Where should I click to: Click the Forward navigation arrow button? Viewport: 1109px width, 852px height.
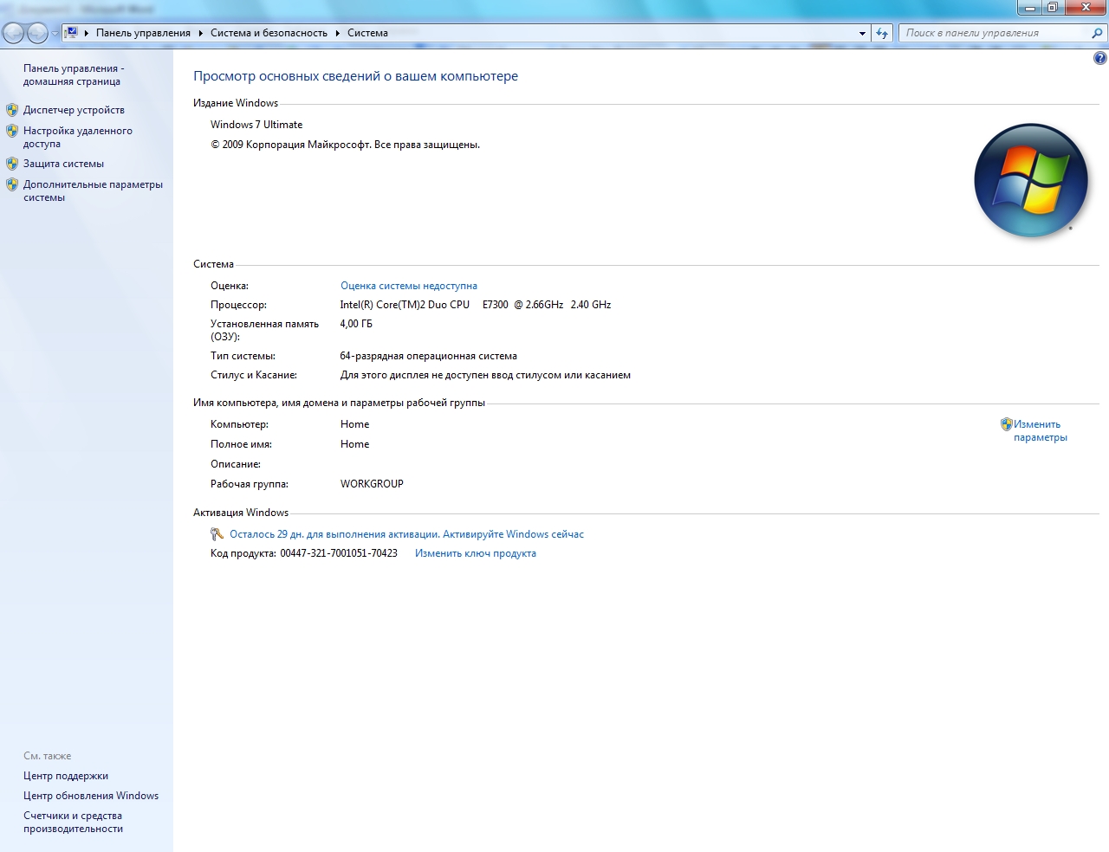pos(37,34)
